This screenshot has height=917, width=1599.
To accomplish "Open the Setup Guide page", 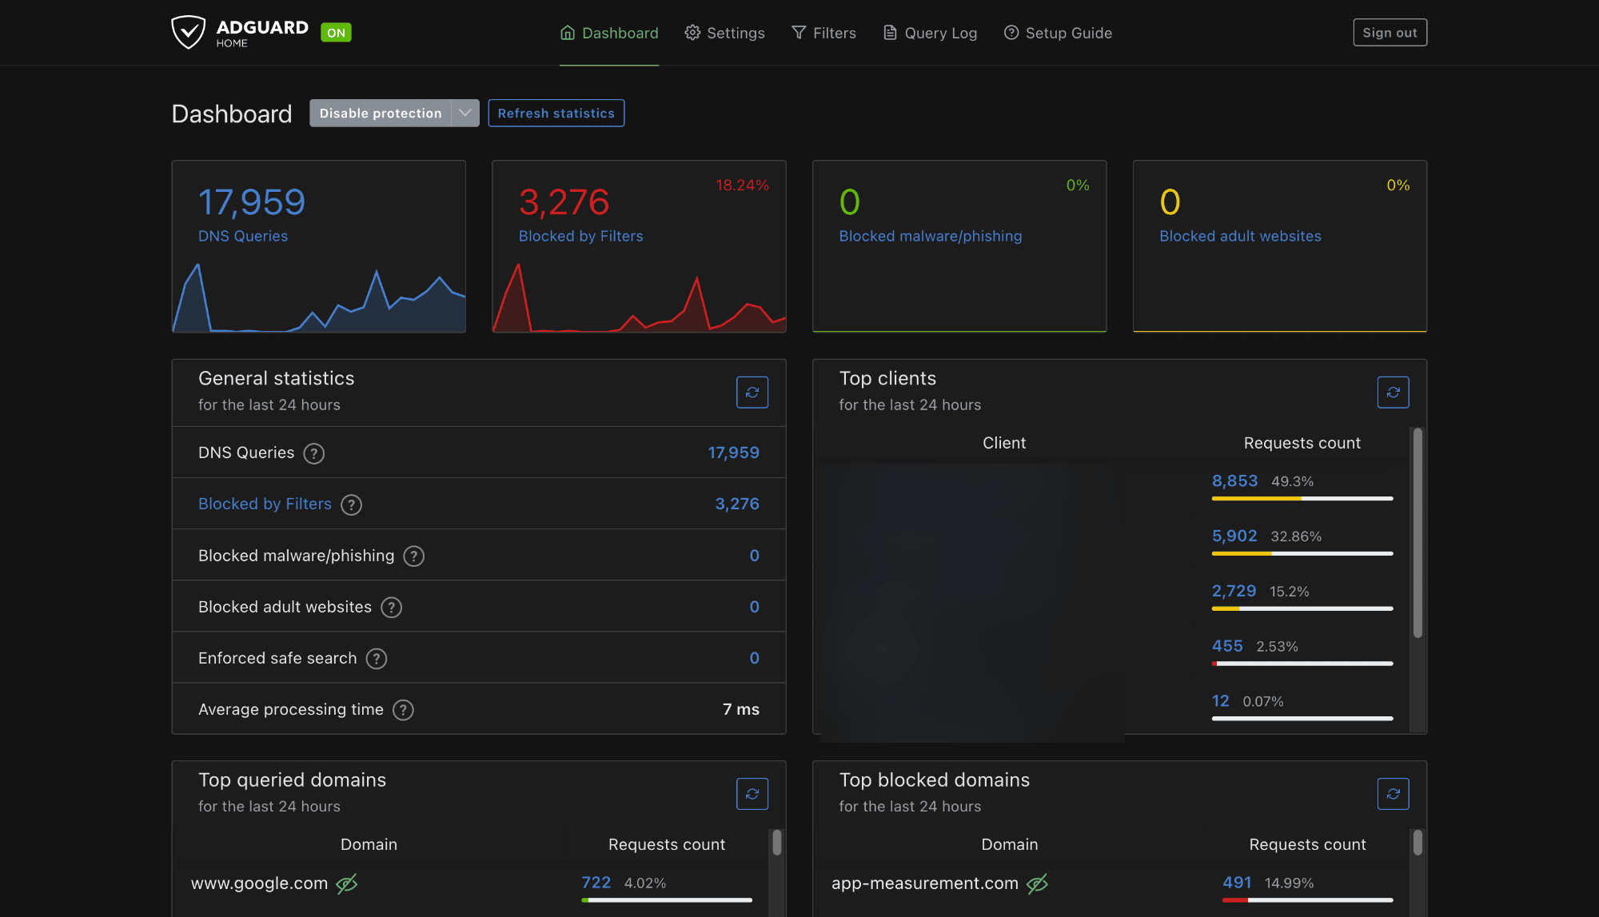I will (1058, 33).
